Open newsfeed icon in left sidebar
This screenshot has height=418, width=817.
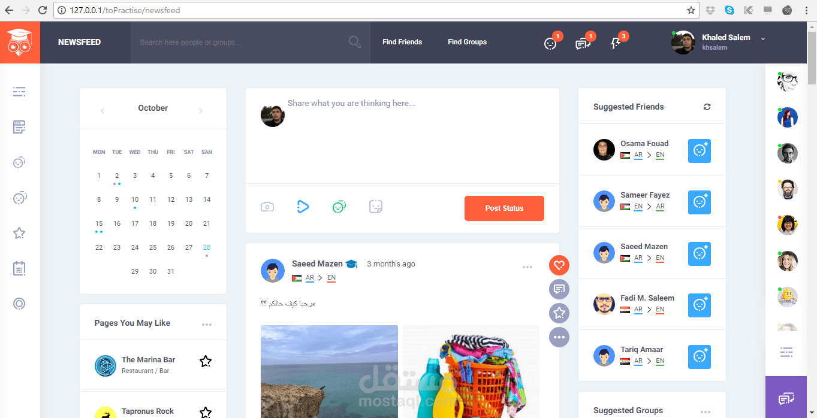point(19,127)
